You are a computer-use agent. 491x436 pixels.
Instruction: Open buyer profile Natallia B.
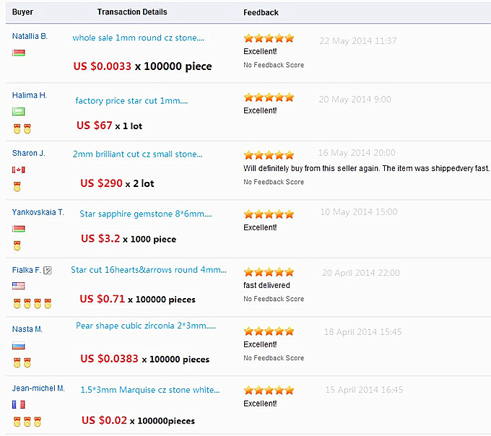point(30,36)
